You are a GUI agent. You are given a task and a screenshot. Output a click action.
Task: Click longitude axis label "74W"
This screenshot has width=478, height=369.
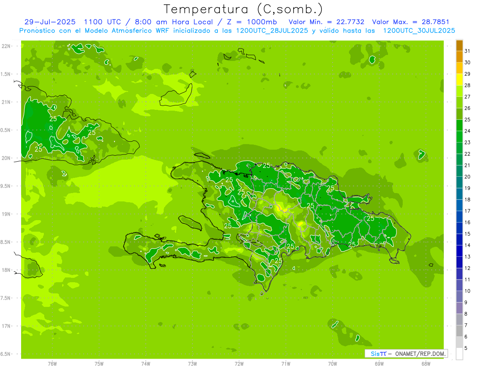(146, 363)
